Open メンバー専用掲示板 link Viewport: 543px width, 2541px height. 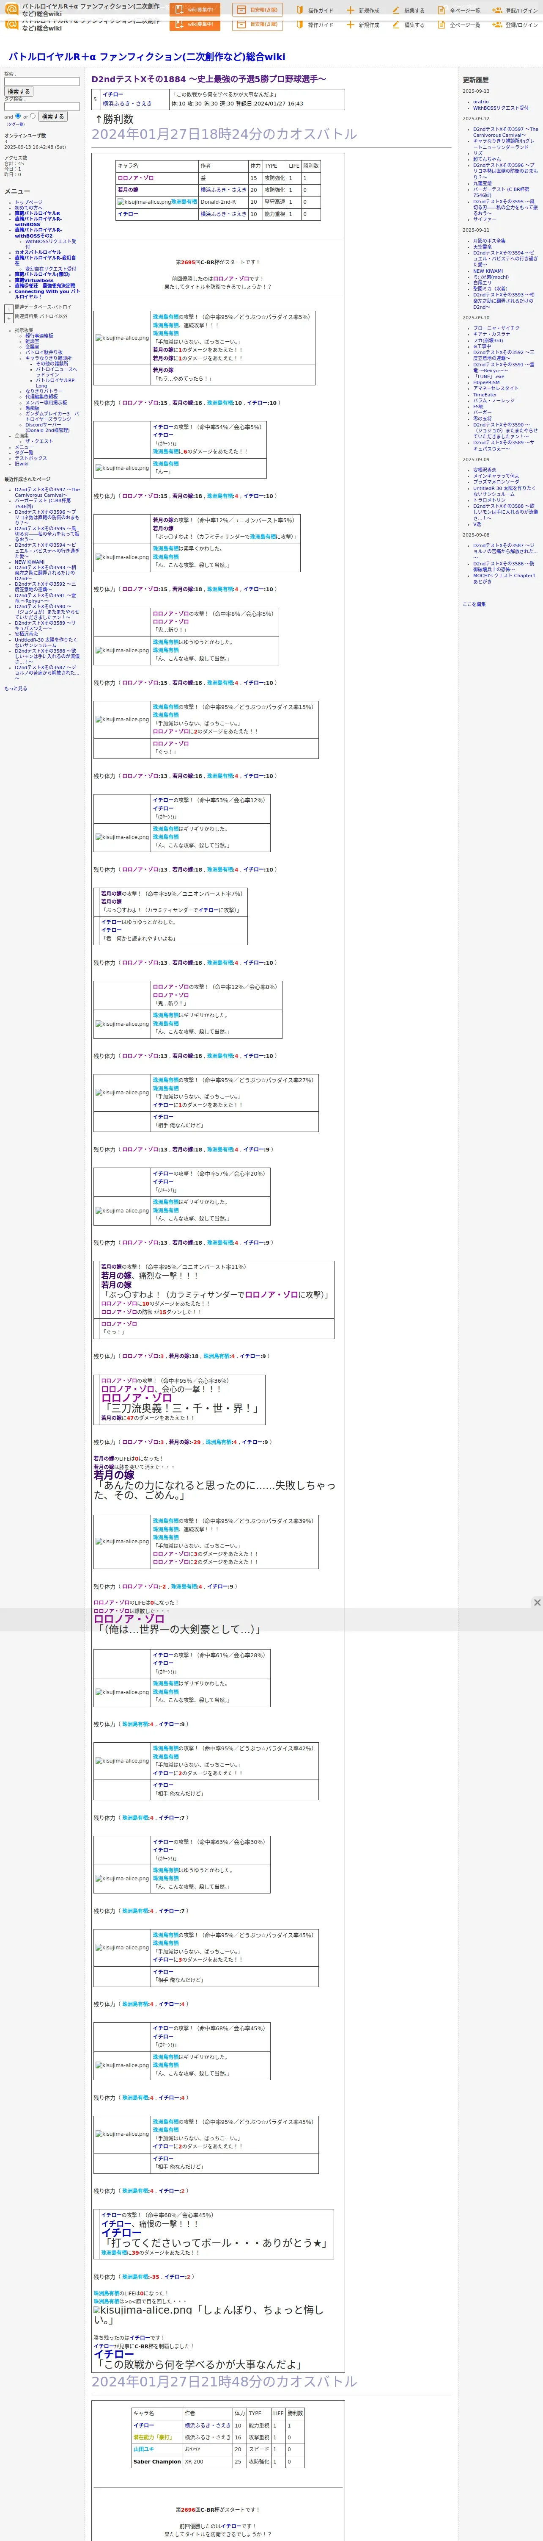(x=47, y=402)
